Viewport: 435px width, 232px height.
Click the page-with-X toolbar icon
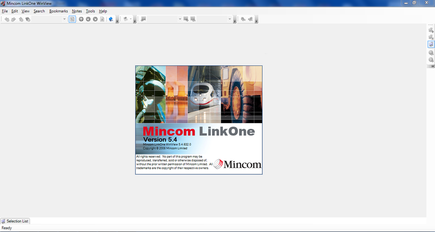102,19
